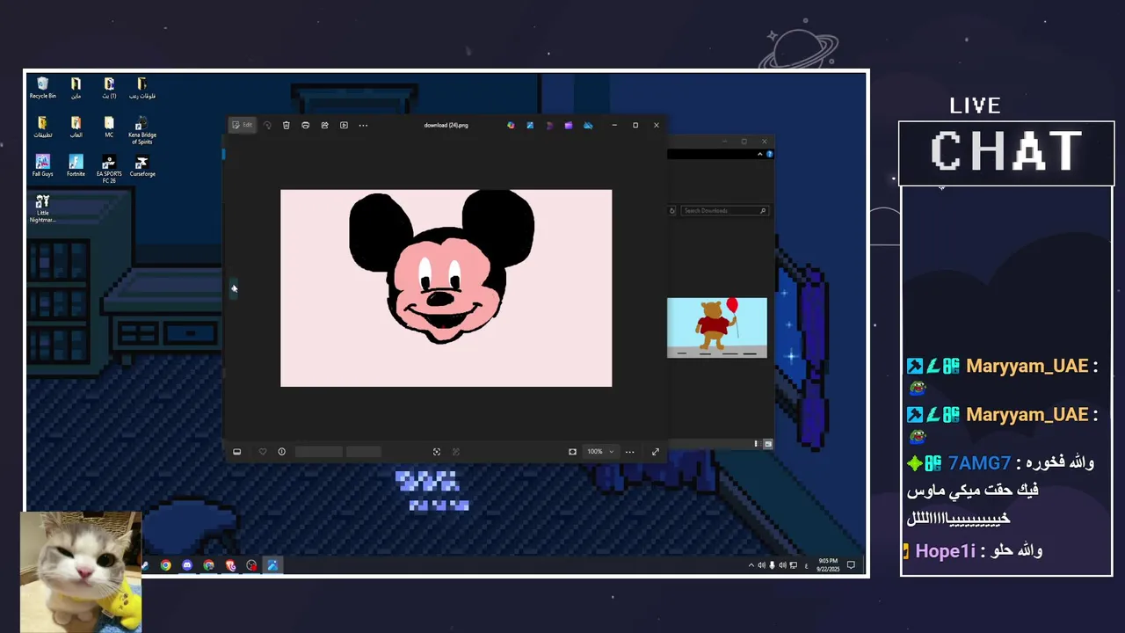Select the EA SPORTS FC 26 desktop shortcut

point(109,169)
